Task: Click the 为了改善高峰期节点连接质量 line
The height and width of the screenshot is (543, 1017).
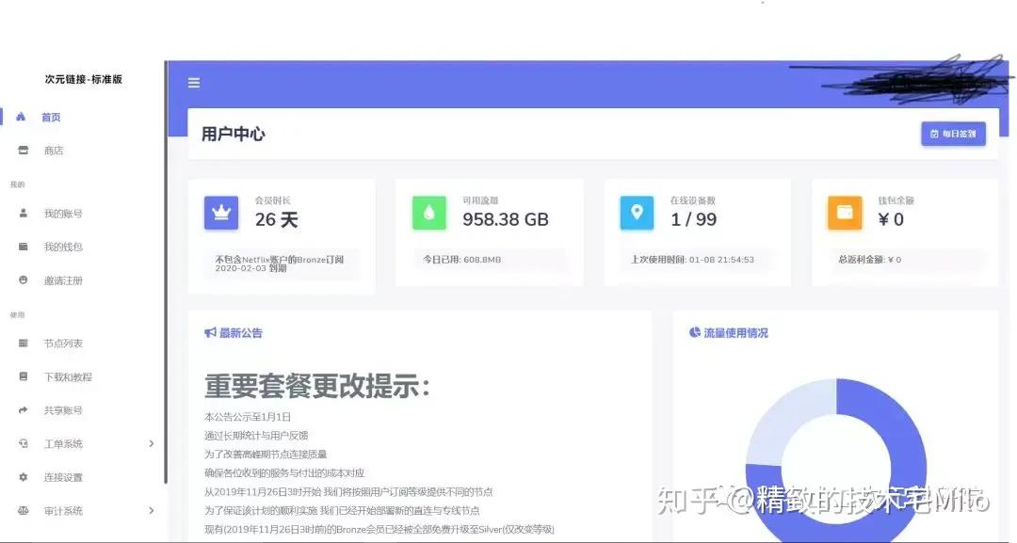Action: click(x=266, y=455)
